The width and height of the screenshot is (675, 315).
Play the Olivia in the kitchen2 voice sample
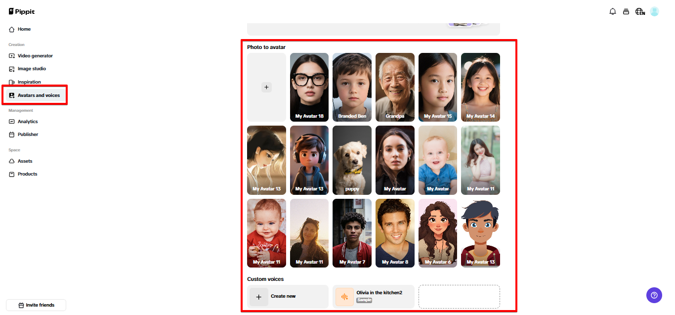[344, 297]
